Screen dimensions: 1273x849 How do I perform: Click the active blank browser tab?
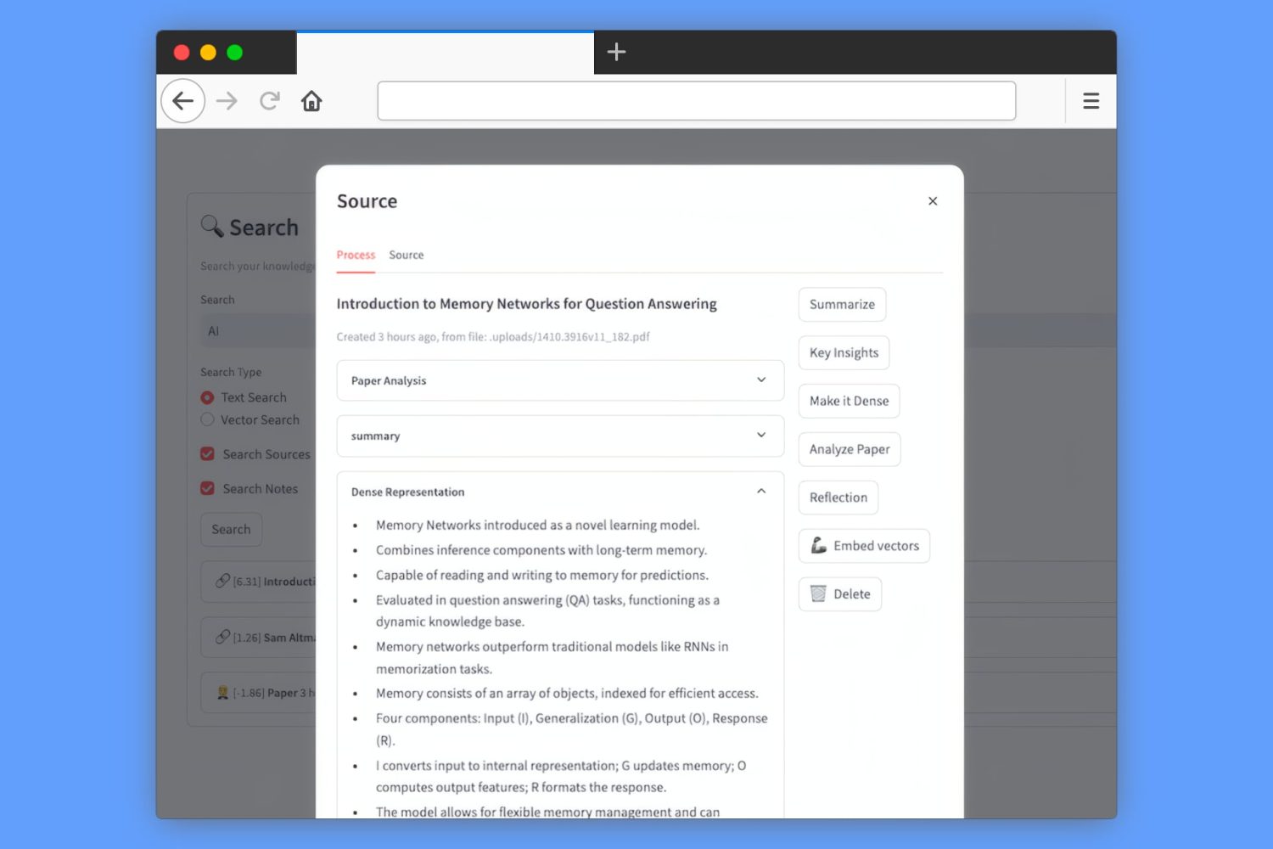tap(445, 53)
